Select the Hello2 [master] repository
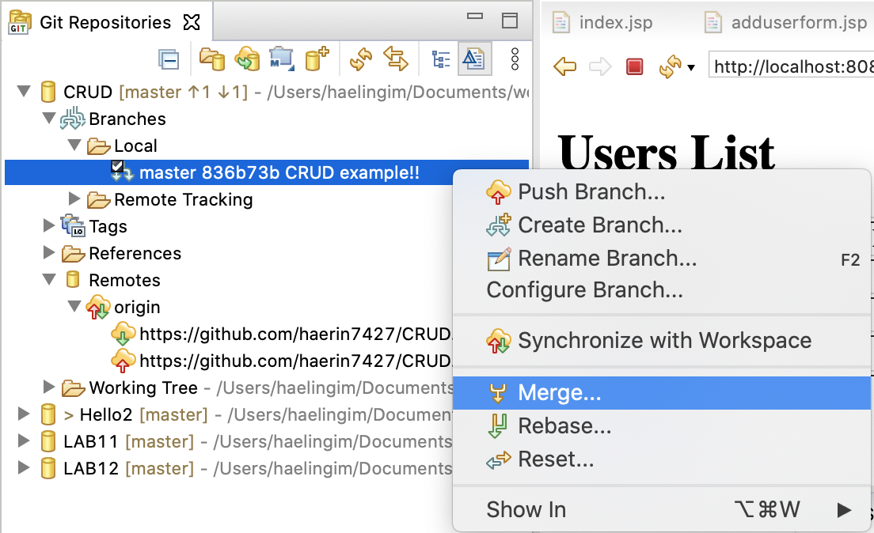The image size is (874, 533). (x=246, y=414)
